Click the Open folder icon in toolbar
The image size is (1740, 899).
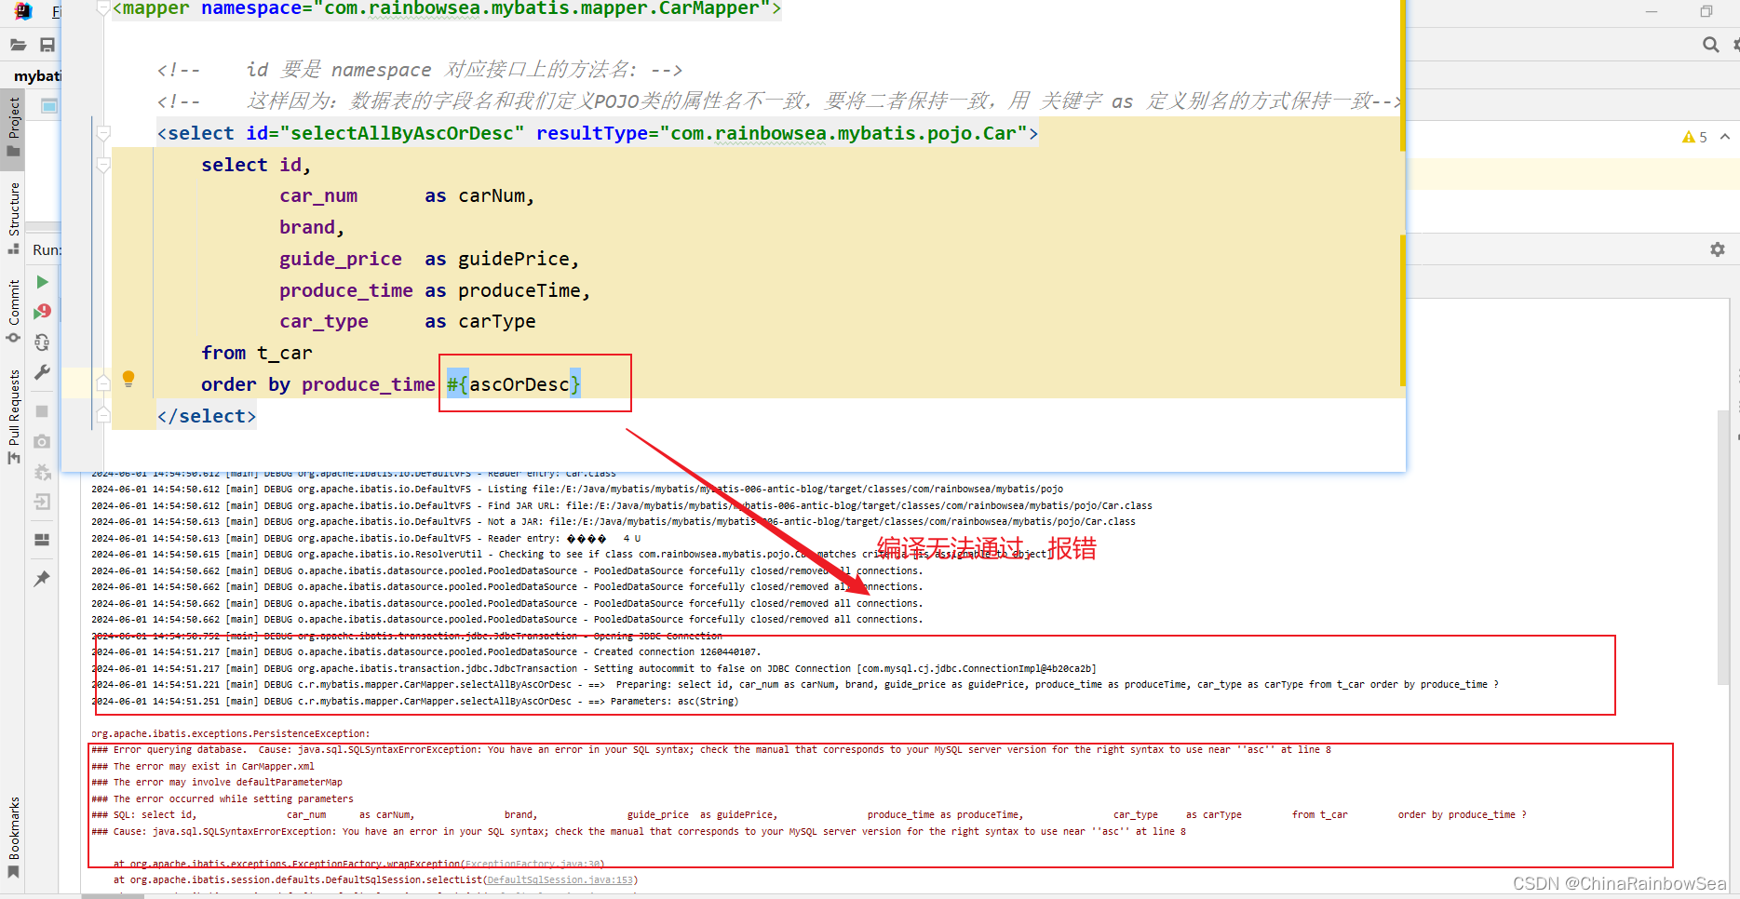pyautogui.click(x=18, y=45)
